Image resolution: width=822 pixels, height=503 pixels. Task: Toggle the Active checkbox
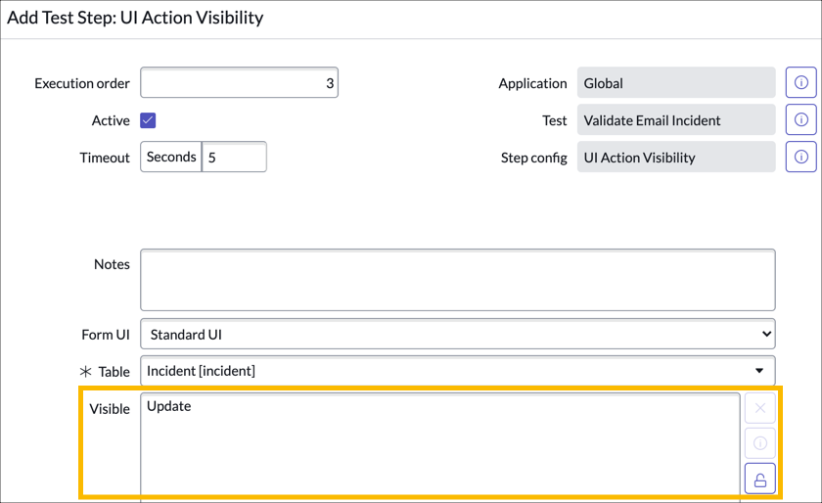(148, 120)
